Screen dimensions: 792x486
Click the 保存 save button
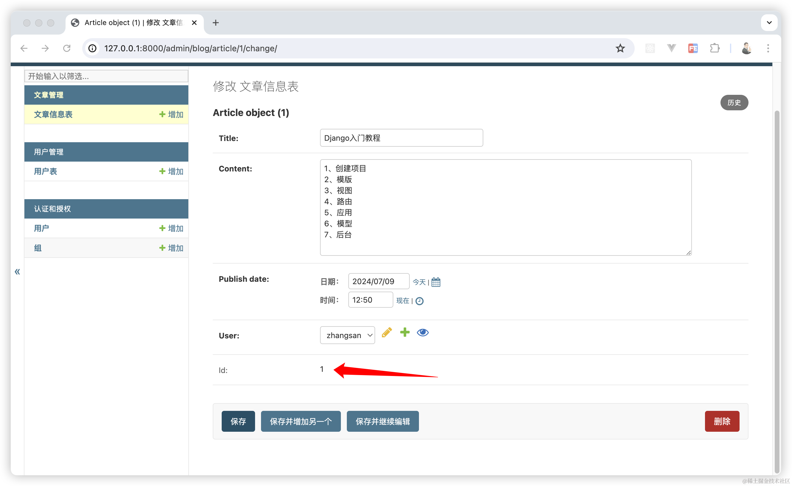click(x=238, y=421)
